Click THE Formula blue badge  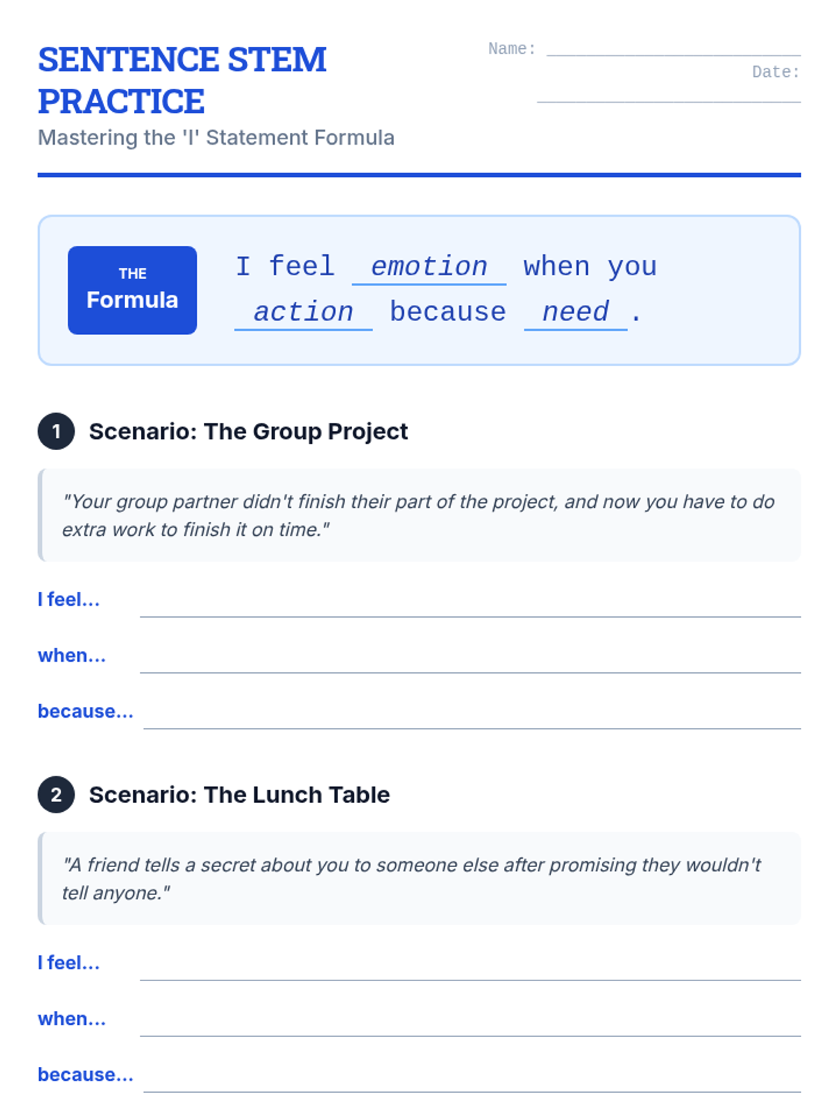(x=132, y=290)
